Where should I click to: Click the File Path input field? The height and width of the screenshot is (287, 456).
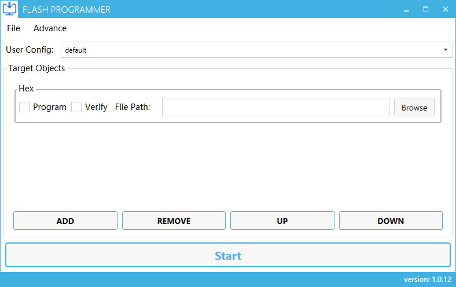tap(275, 107)
